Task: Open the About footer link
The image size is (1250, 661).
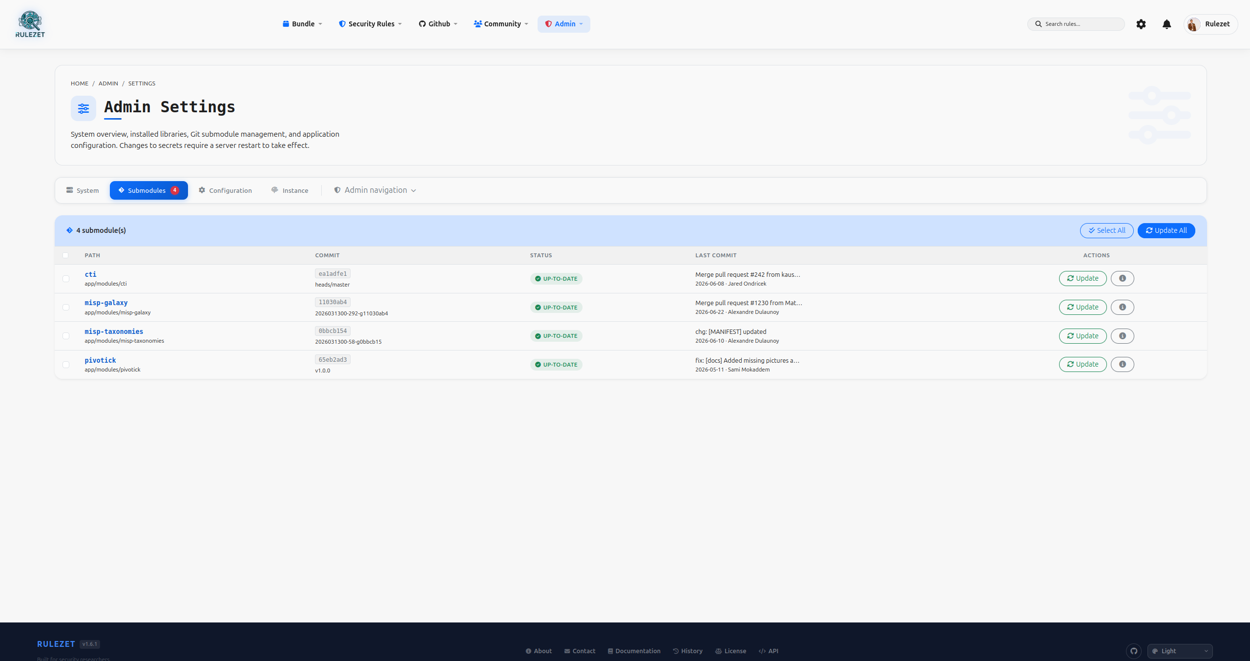Action: click(539, 651)
